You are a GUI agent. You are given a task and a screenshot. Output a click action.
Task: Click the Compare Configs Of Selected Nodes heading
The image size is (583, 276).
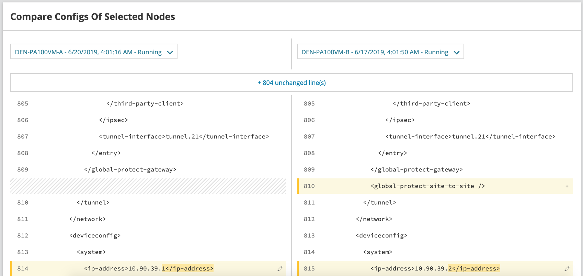pyautogui.click(x=93, y=16)
